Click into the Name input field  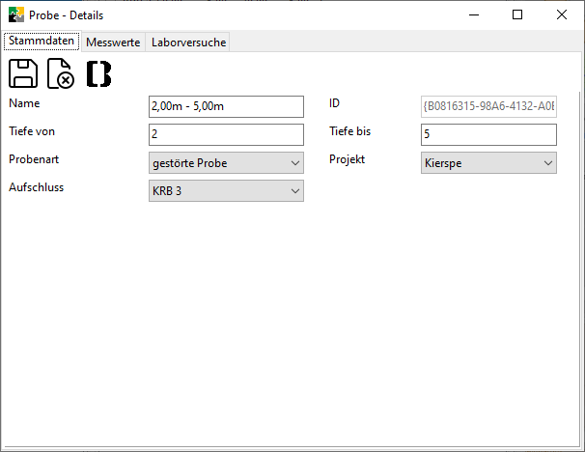coord(227,105)
